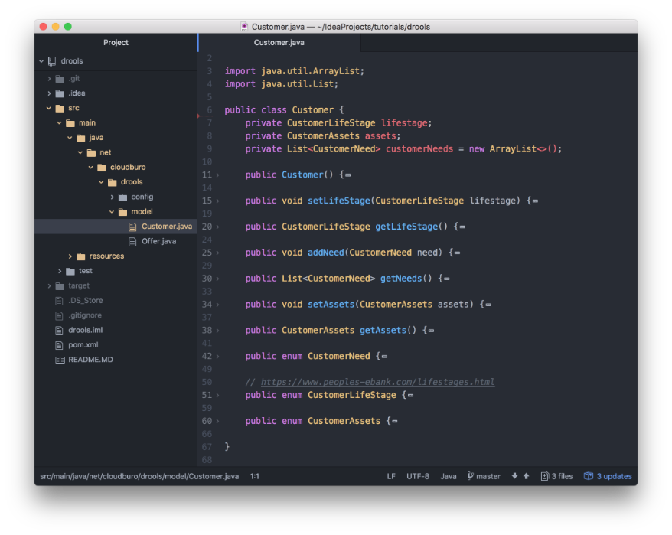Viewport: 672px width, 535px height.
Task: Click the pom.xml file icon
Action: [x=60, y=345]
